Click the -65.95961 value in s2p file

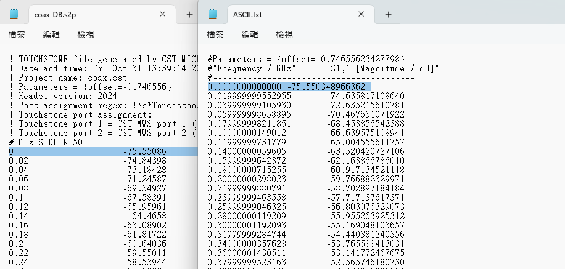[x=145, y=207]
